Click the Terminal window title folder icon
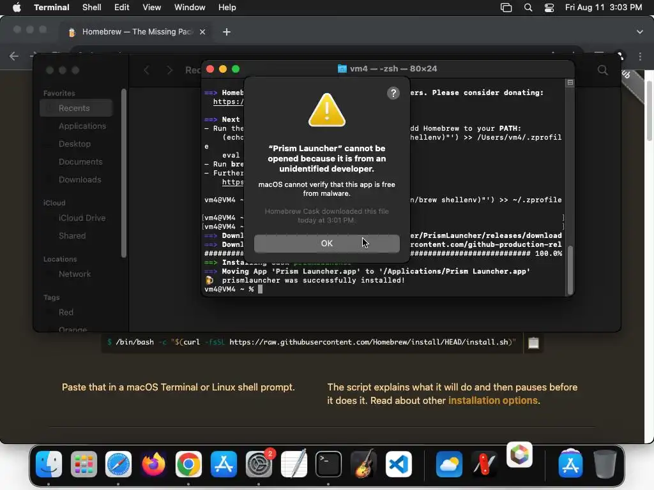The width and height of the screenshot is (654, 490). [342, 69]
